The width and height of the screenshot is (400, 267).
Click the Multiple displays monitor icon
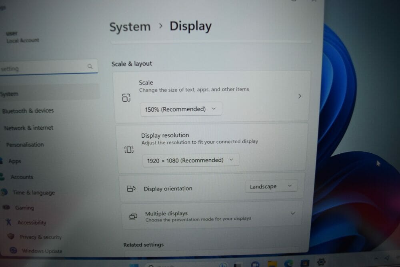[133, 217]
